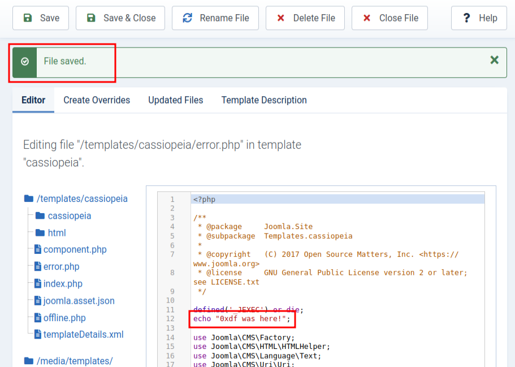
Task: Click the Save button
Action: 40,18
